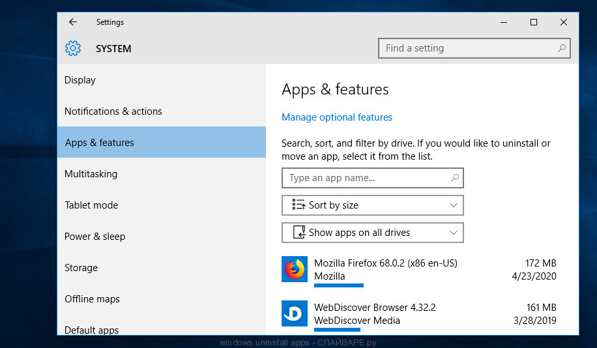Focus the Type an app name field

(x=373, y=178)
